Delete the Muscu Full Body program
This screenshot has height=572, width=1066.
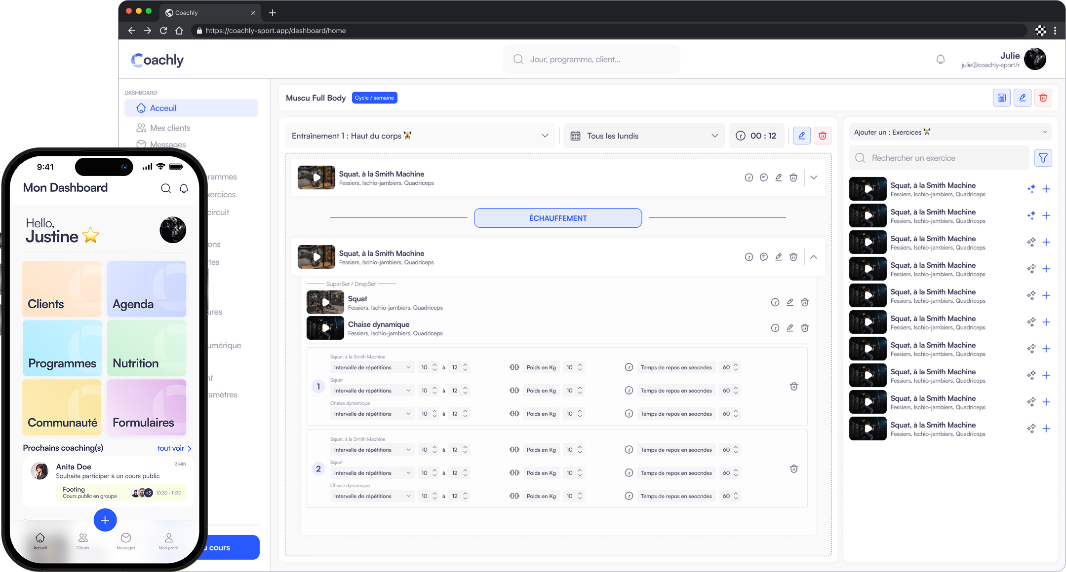[1043, 98]
